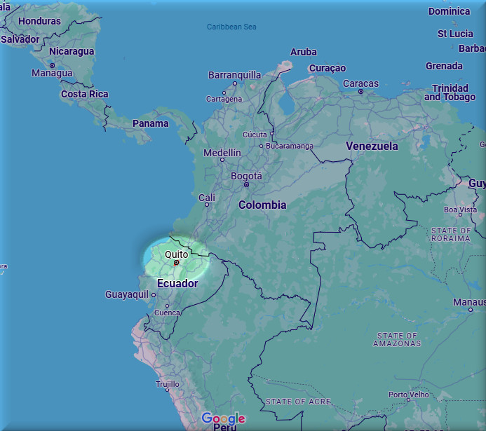Select the Caracas capital marker
The image size is (486, 431).
pos(360,92)
